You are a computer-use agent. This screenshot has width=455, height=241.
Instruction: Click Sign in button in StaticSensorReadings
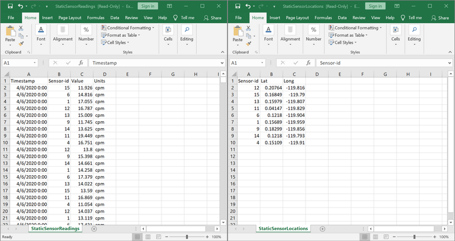click(x=147, y=6)
